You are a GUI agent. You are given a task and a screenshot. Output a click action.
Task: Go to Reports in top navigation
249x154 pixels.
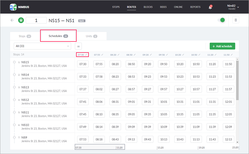click(195, 7)
